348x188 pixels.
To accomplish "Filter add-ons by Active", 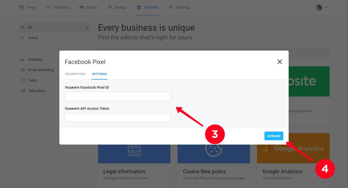I will [x=33, y=38].
